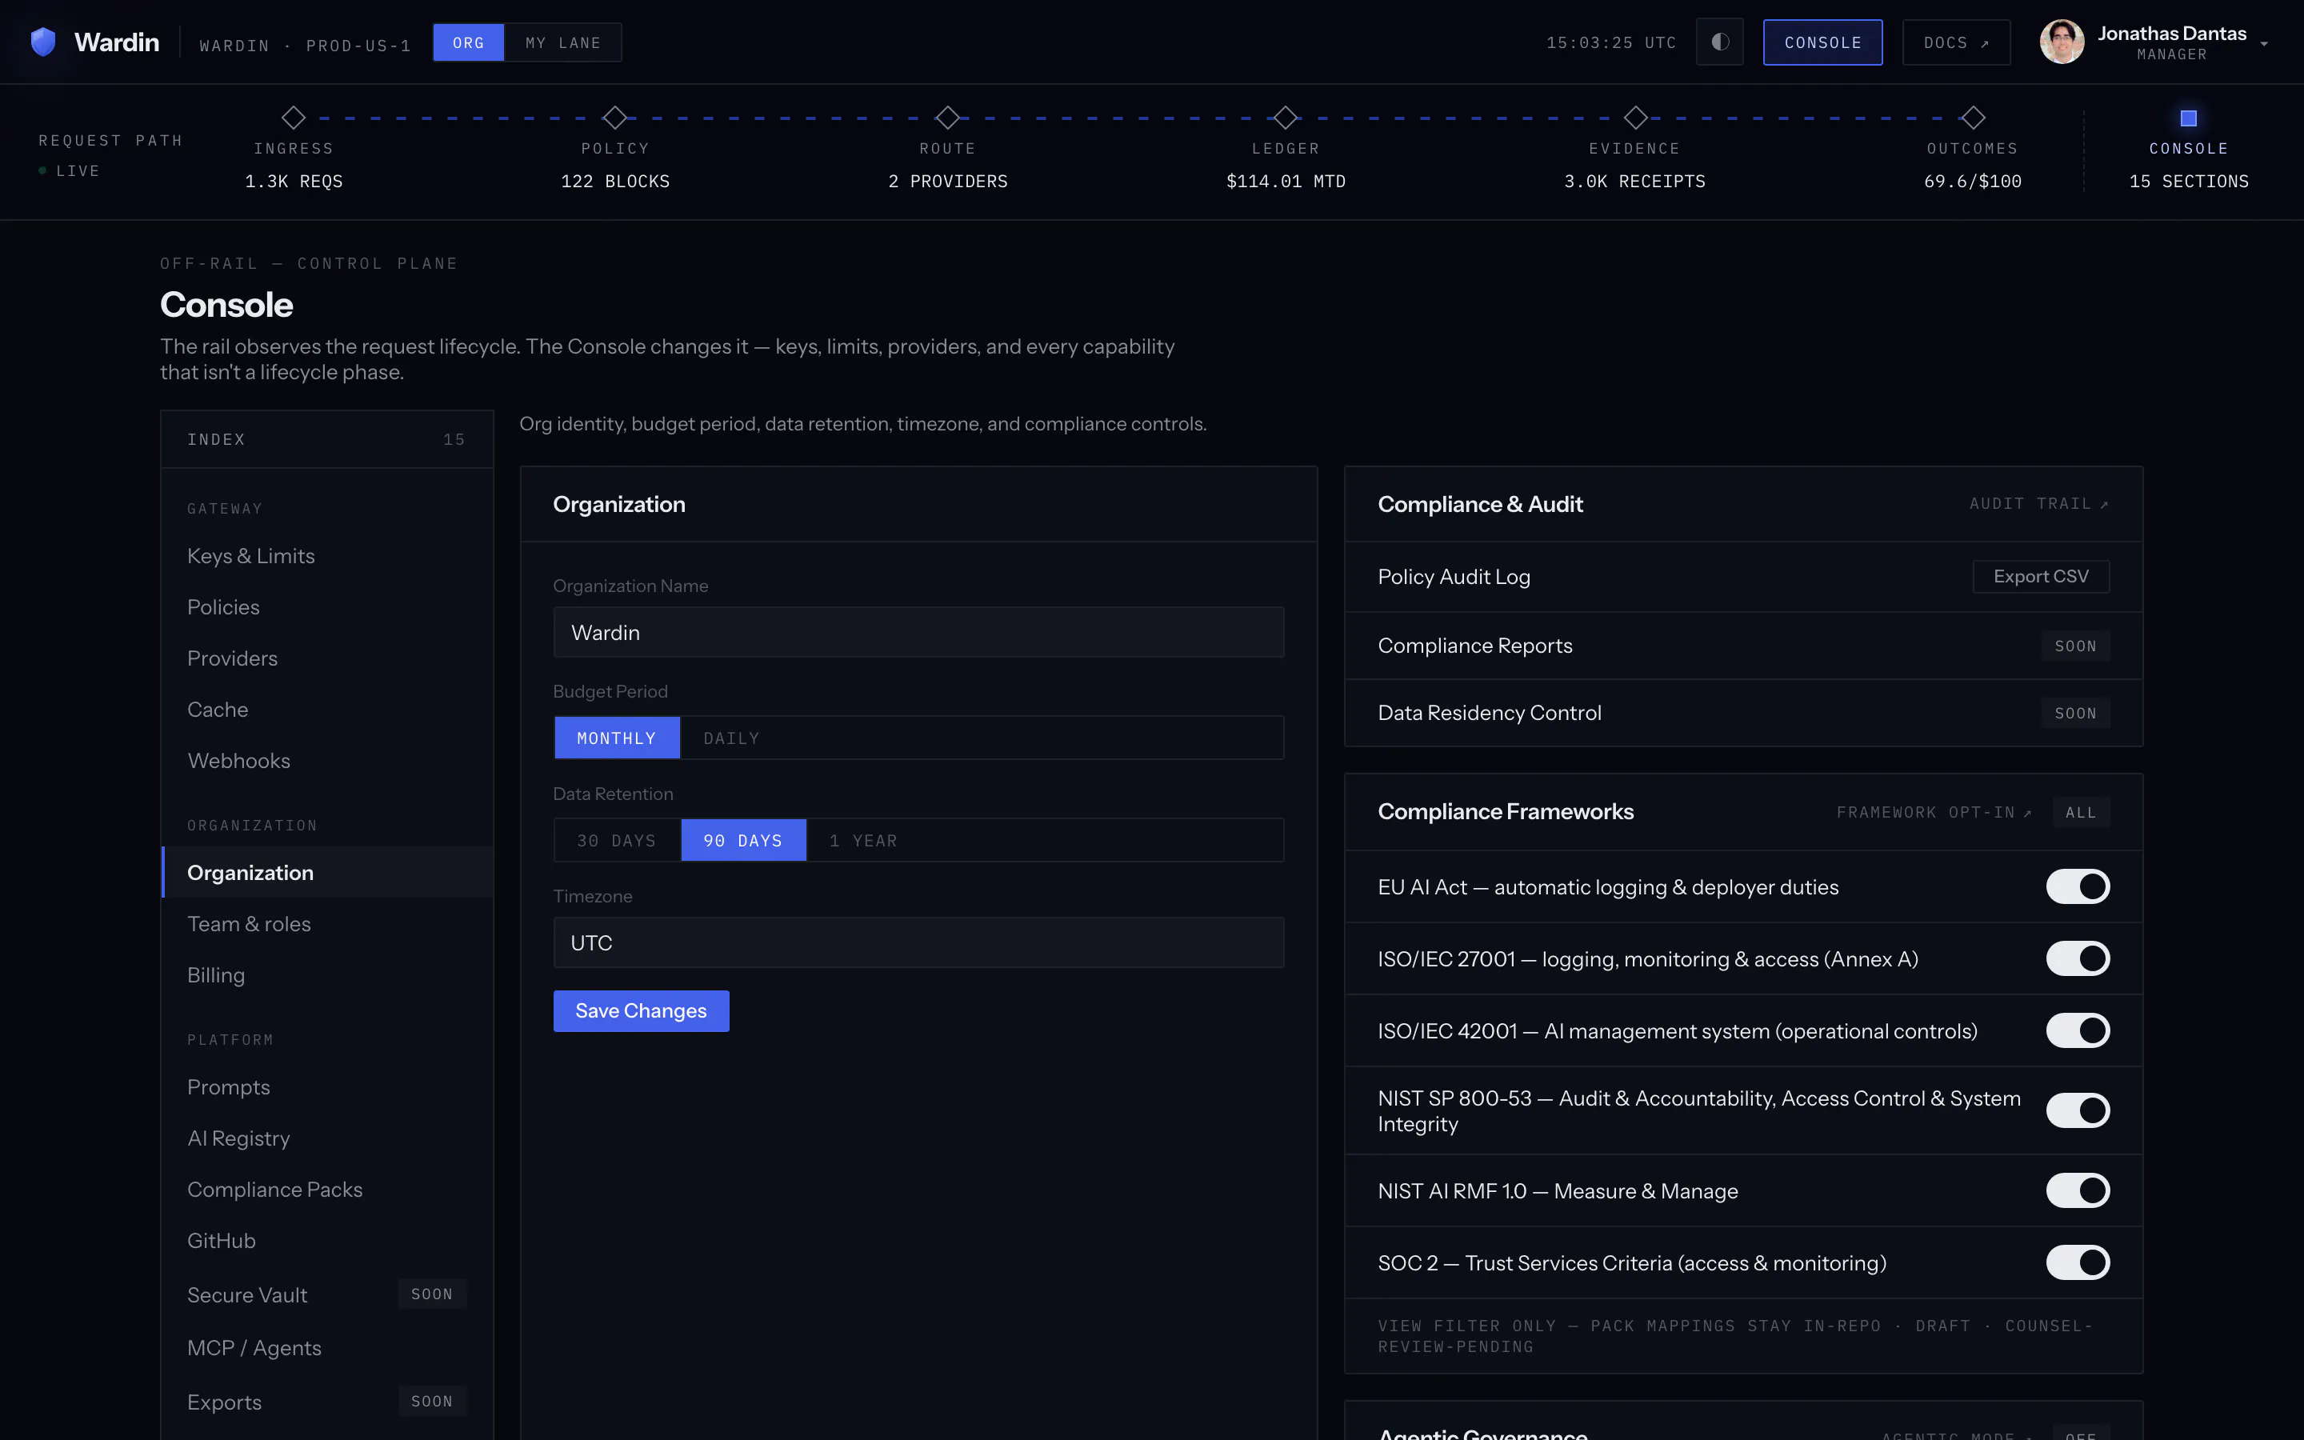Screen dimensions: 2304x1440
Task: Open Secure Vault section
Action: [x=326, y=1295]
